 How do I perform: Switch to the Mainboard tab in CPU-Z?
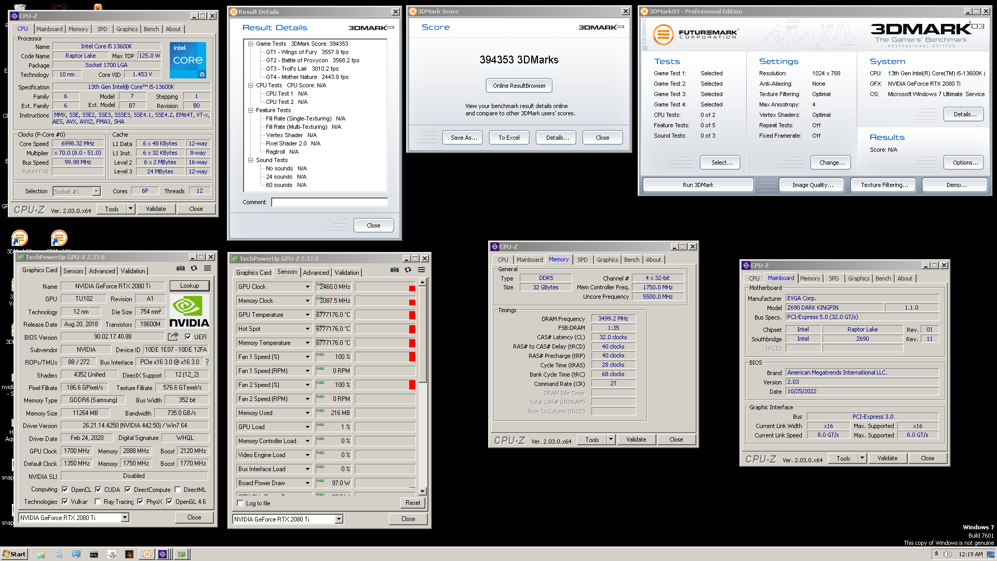coord(49,29)
